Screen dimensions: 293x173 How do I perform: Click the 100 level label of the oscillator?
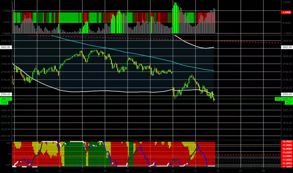pos(8,143)
